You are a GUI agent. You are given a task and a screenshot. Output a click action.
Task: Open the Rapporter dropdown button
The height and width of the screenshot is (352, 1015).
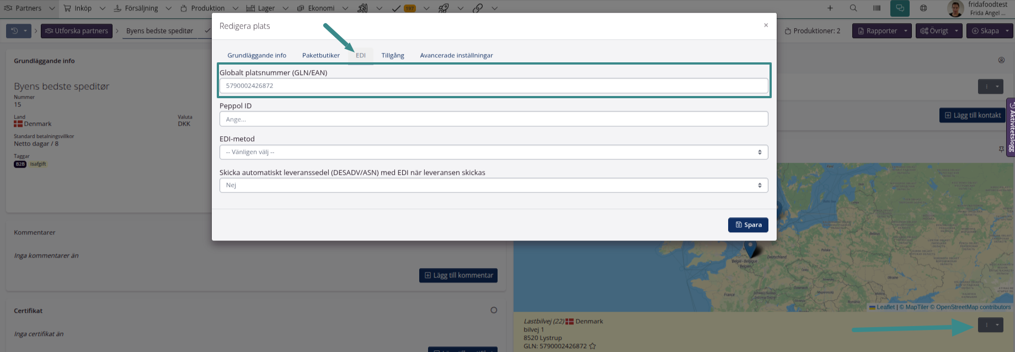click(882, 31)
